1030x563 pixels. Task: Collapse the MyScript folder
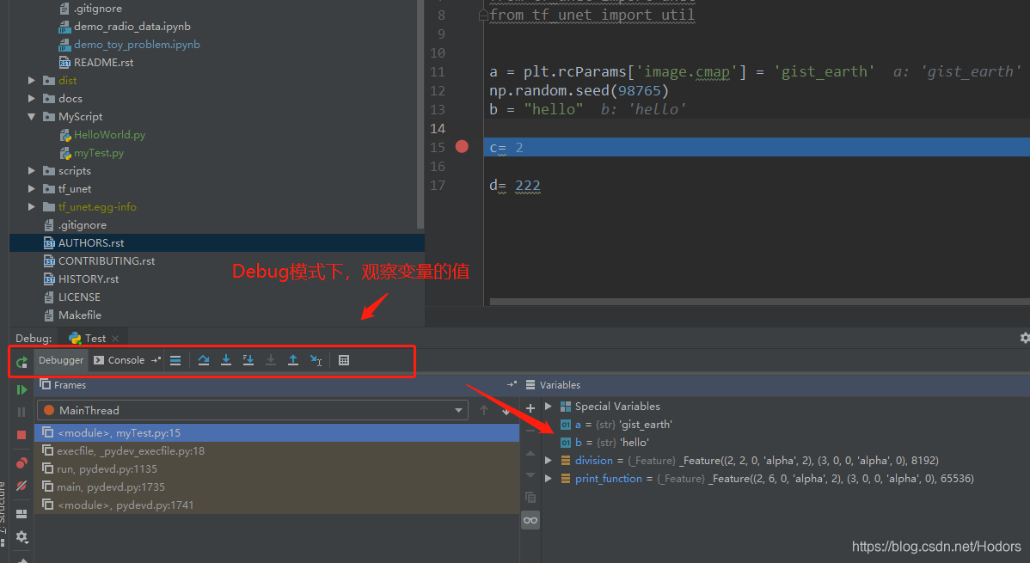click(32, 116)
